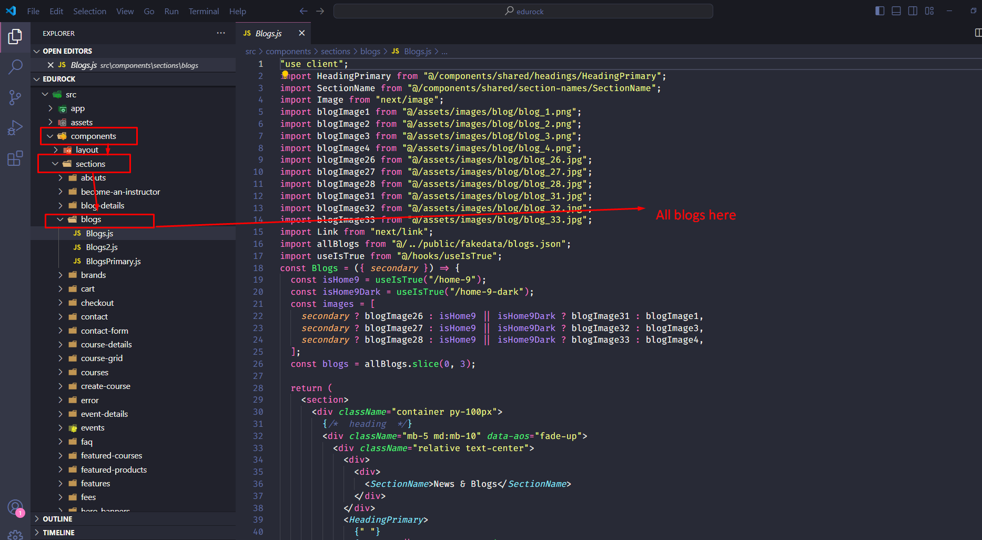Image resolution: width=982 pixels, height=540 pixels.
Task: Open the Edit menu
Action: (x=56, y=11)
